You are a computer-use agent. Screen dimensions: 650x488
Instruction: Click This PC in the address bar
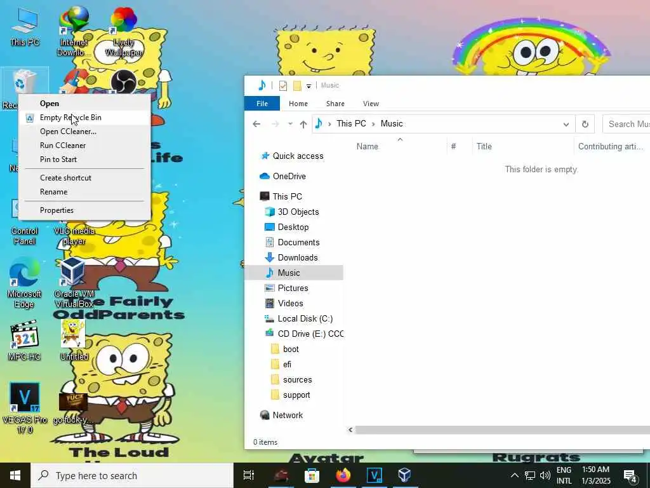(351, 124)
